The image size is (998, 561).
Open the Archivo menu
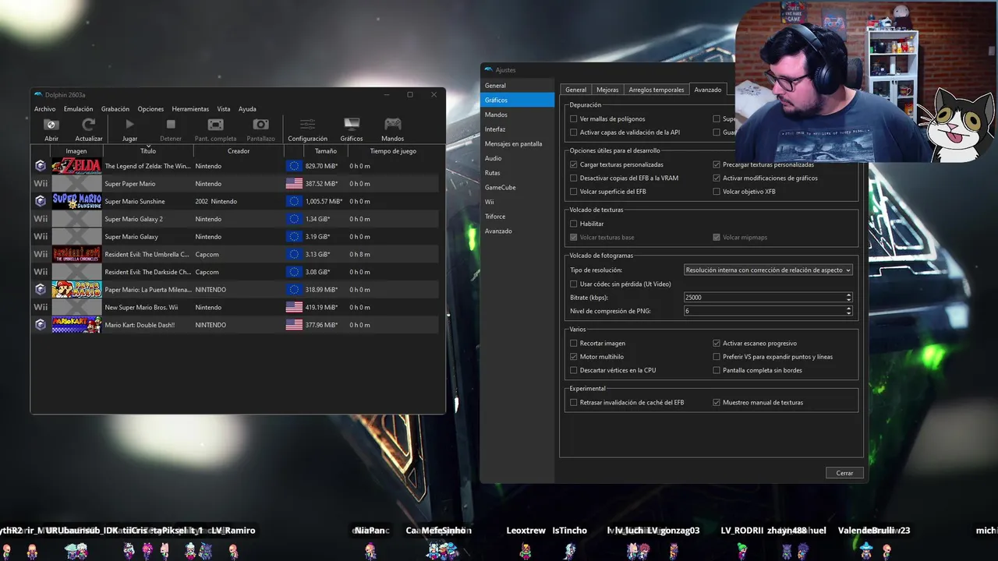(x=44, y=109)
